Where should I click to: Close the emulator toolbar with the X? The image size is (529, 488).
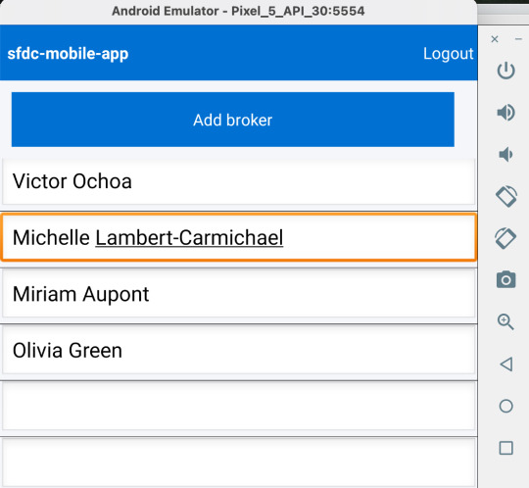[x=495, y=39]
